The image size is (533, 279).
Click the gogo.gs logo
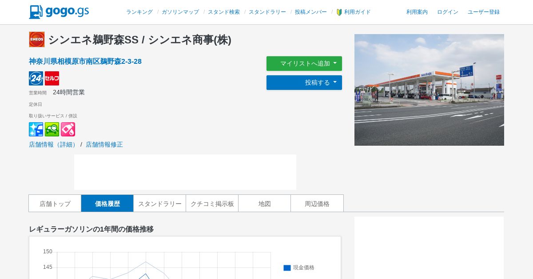coord(59,12)
